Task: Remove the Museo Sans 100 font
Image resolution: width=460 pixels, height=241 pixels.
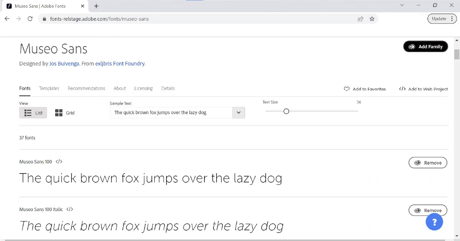Action: coord(428,162)
